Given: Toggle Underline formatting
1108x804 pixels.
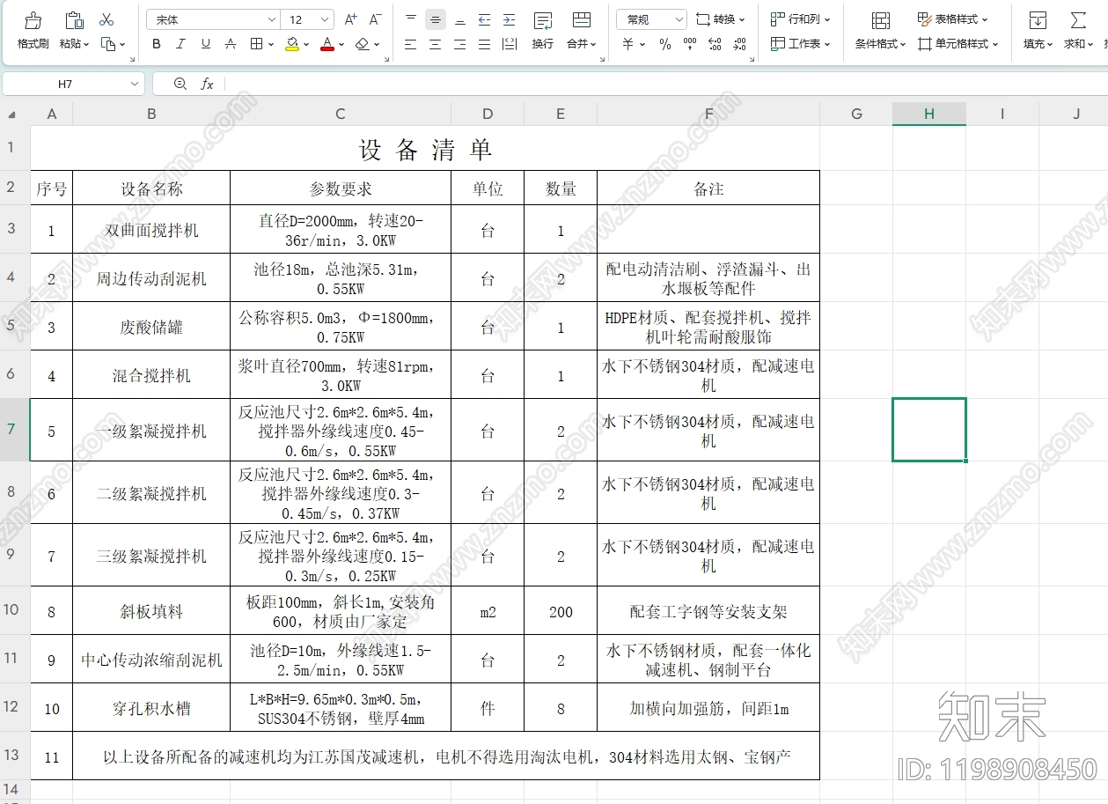Looking at the screenshot, I should coord(205,44).
